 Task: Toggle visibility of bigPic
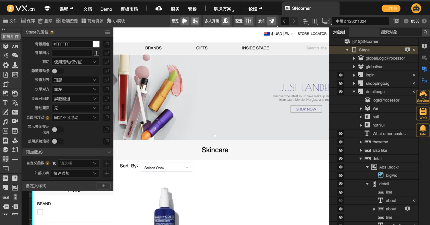click(341, 175)
